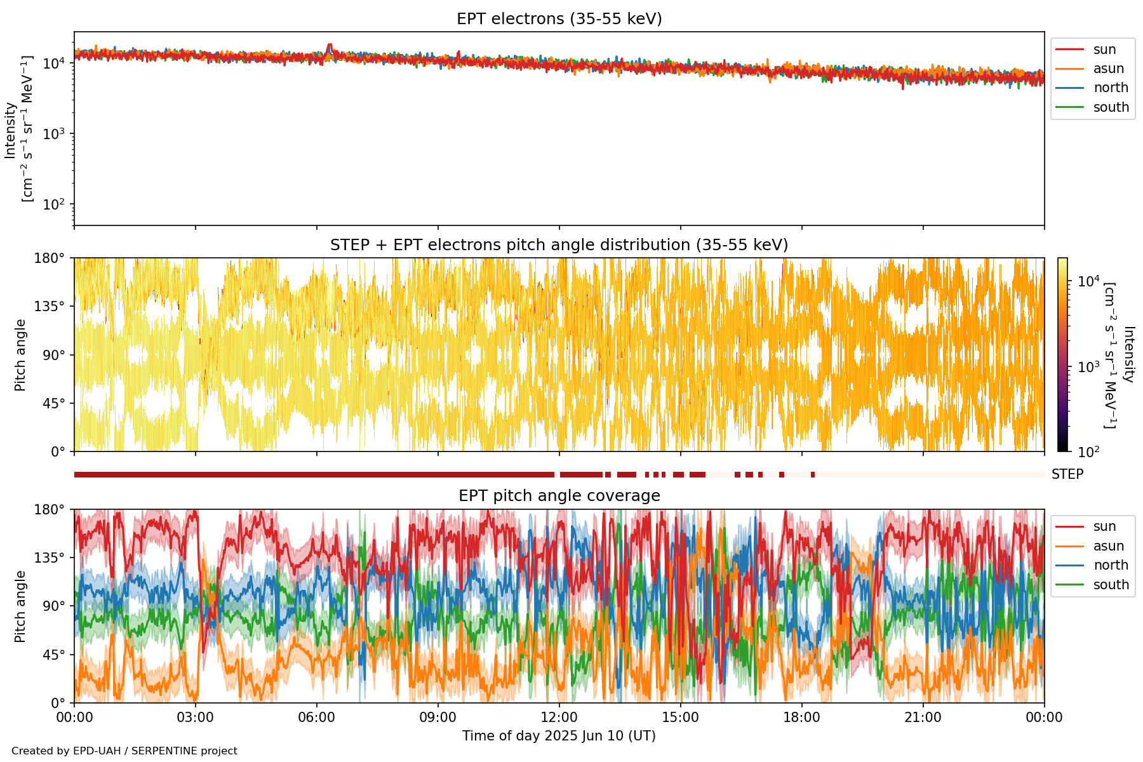
Task: Click the 06:00 tick label on time axis
Action: click(x=316, y=718)
